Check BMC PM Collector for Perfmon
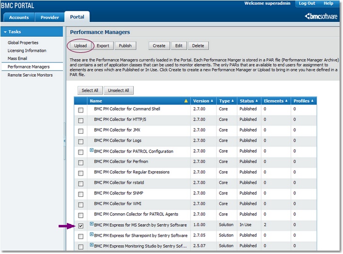 point(81,162)
